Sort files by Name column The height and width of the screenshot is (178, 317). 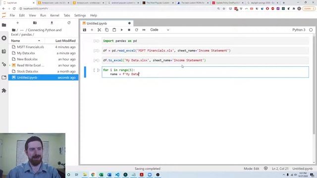[x=26, y=41]
